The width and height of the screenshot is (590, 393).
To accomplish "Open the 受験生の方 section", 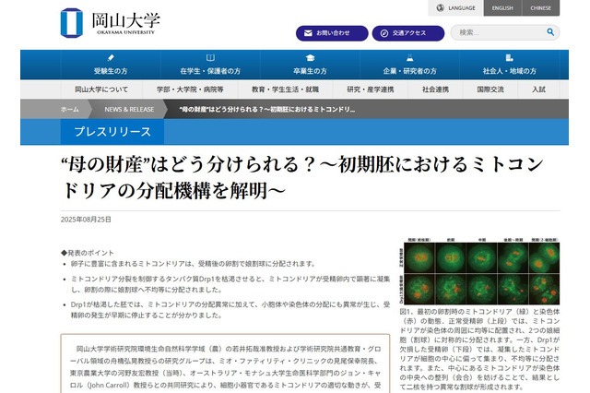I will (x=111, y=65).
